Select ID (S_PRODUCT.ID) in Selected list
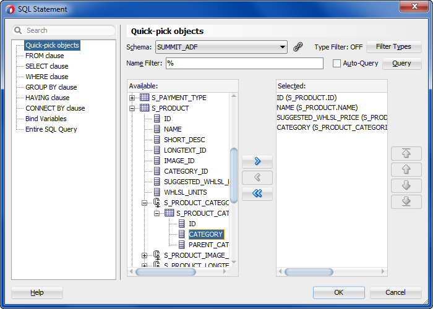The image size is (433, 309). click(x=307, y=98)
